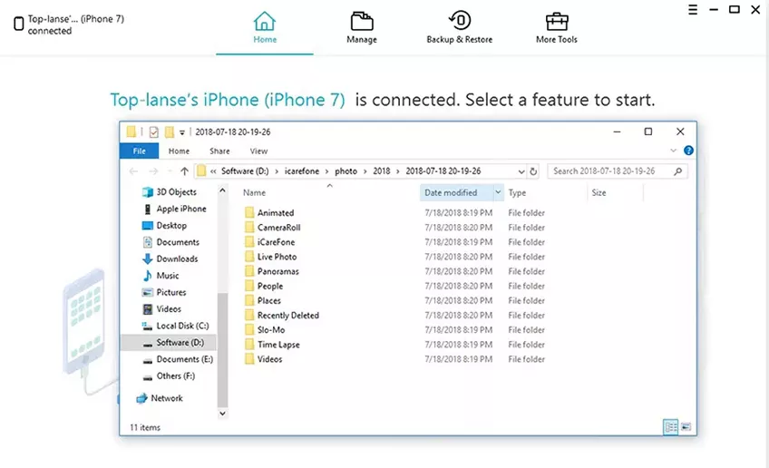Select the Panoramas folder icon
This screenshot has height=468, width=769.
tap(249, 271)
